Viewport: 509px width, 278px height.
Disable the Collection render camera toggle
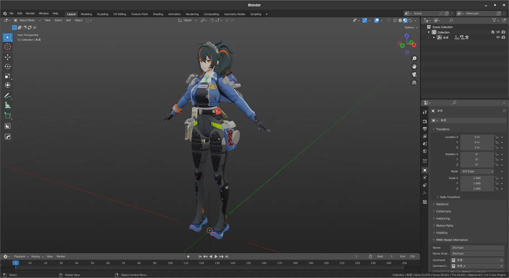[x=503, y=32]
